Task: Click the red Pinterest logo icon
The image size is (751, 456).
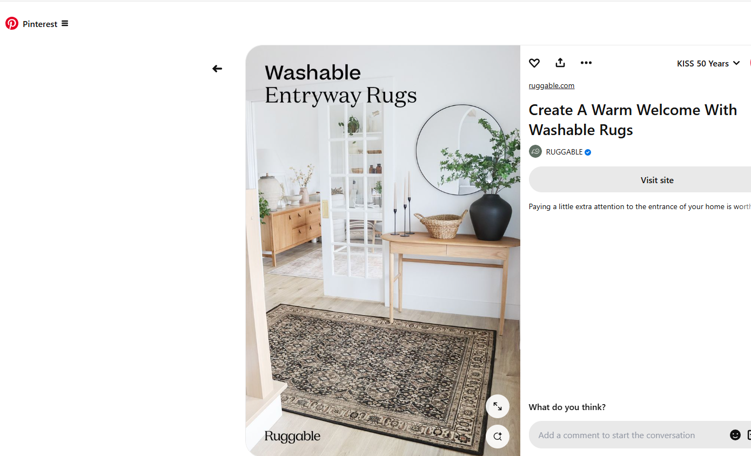Action: coord(12,23)
